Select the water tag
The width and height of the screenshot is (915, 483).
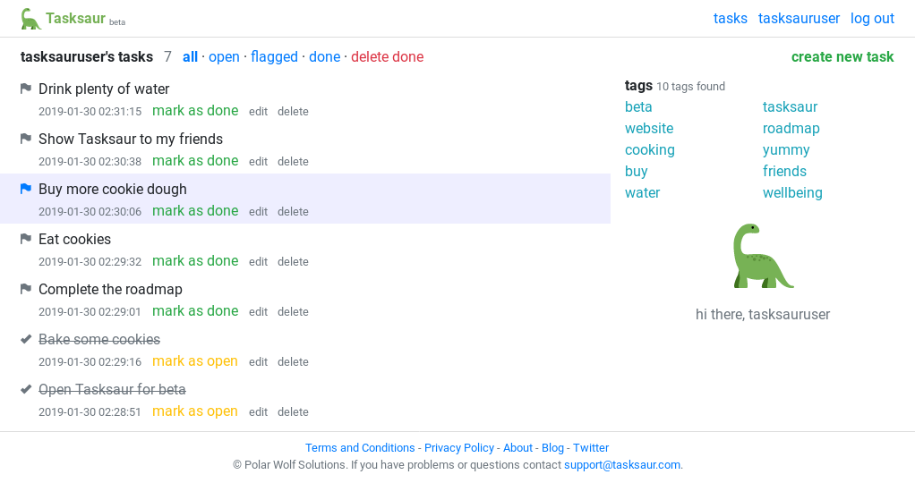click(x=643, y=193)
